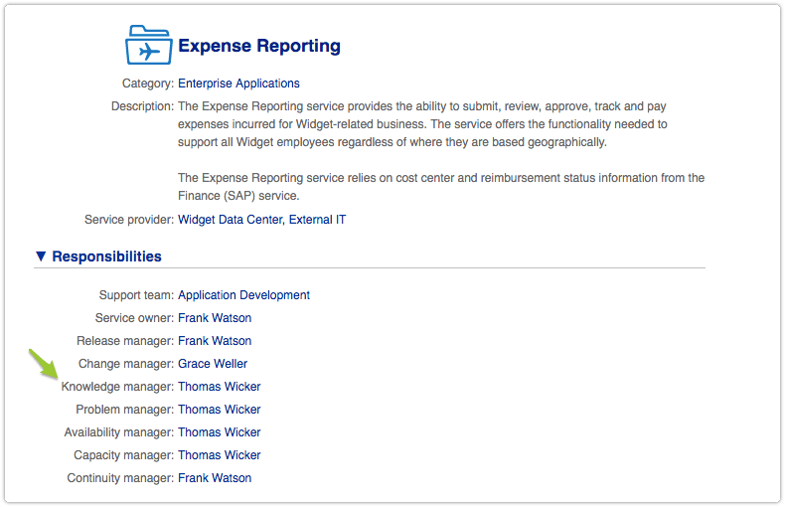
Task: Open Frank Watson as Continuity manager
Action: coord(215,478)
